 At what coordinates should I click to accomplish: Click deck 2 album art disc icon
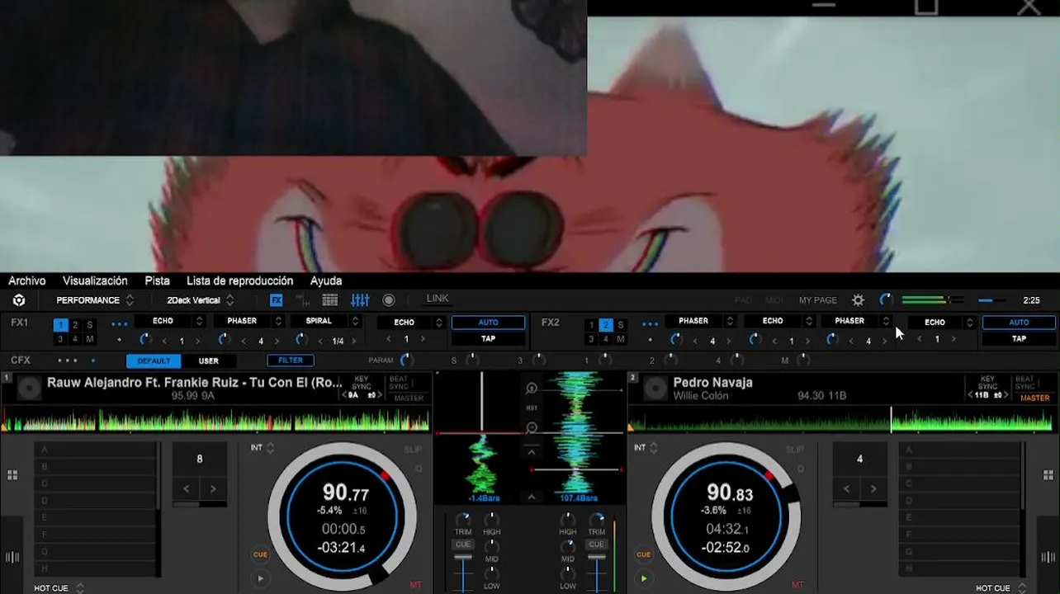tap(655, 388)
